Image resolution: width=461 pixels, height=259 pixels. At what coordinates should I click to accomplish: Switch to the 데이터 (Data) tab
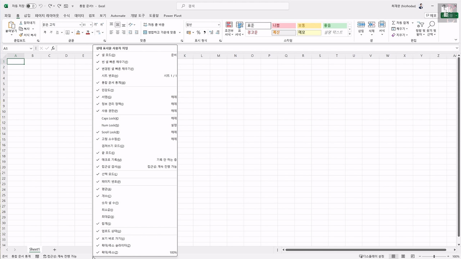(79, 15)
